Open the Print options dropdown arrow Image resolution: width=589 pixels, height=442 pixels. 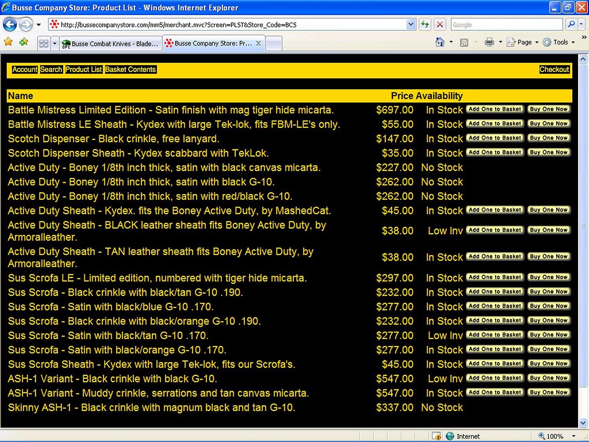click(500, 42)
